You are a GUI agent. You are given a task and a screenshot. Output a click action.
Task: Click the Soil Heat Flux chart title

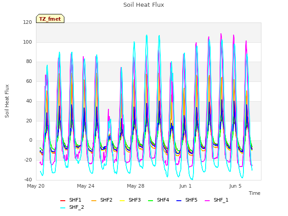144,5
